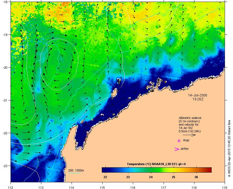This screenshot has width=233, height=189.
Task: Click the longitude axis label 116
Action: pyautogui.click(x=133, y=188)
